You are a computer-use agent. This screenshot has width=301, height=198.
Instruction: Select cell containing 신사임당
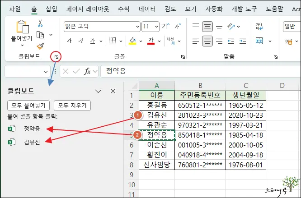157,165
